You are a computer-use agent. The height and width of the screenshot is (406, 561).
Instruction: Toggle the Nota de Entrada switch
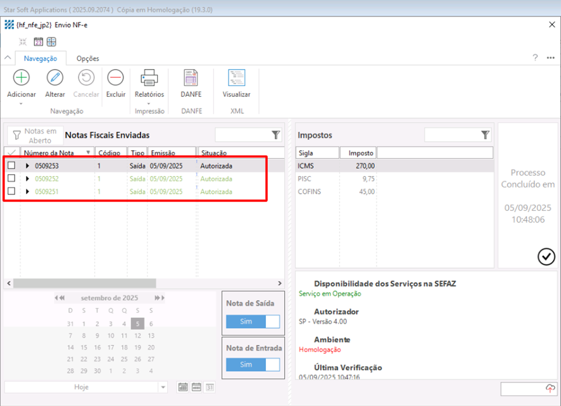point(253,365)
